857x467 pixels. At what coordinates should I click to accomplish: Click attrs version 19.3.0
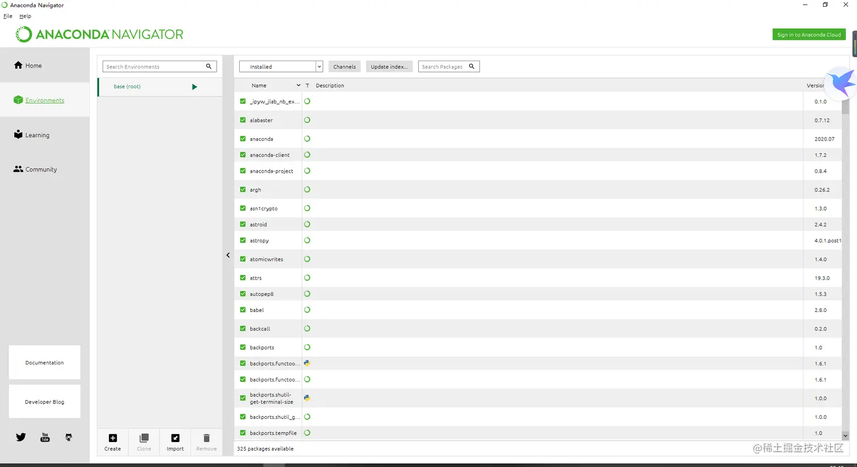(x=822, y=278)
